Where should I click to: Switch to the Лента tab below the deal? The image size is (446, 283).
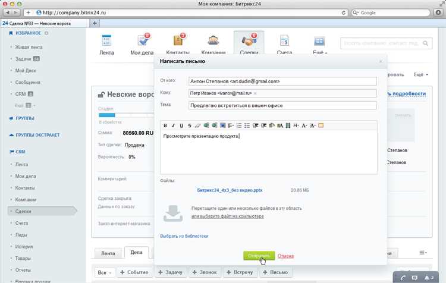click(x=108, y=253)
